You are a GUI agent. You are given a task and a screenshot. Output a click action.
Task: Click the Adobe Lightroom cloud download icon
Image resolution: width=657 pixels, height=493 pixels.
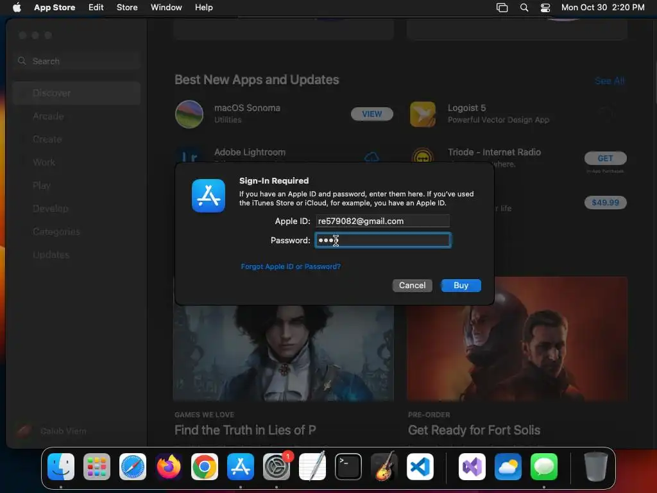coord(371,157)
